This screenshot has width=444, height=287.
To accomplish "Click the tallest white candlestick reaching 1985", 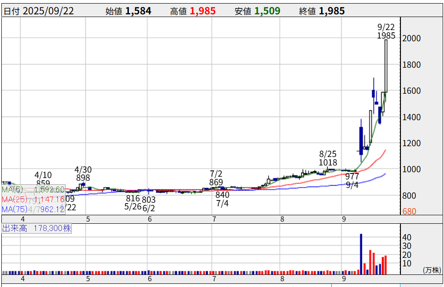I will 386,66.
